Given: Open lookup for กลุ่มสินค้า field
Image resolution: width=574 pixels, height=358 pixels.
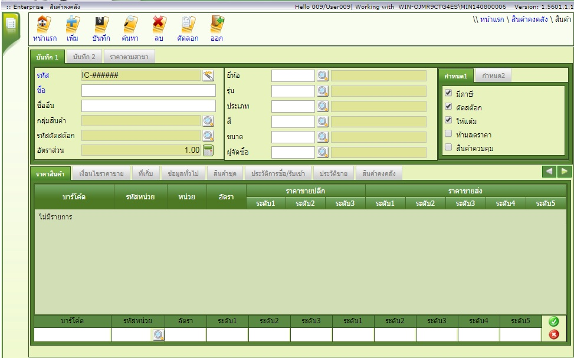Looking at the screenshot, I should (208, 121).
